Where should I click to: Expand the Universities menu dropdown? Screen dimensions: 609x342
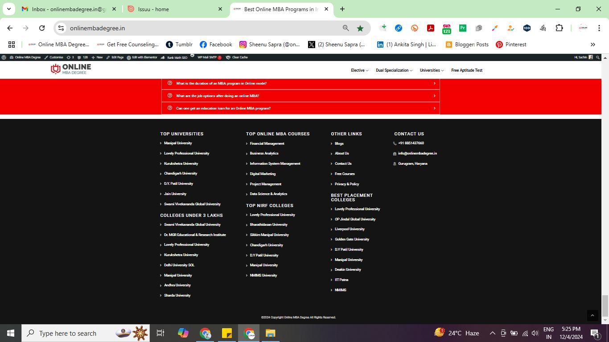tap(432, 70)
